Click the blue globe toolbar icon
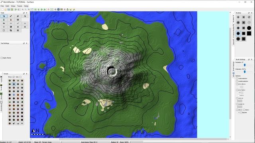 [59, 10]
